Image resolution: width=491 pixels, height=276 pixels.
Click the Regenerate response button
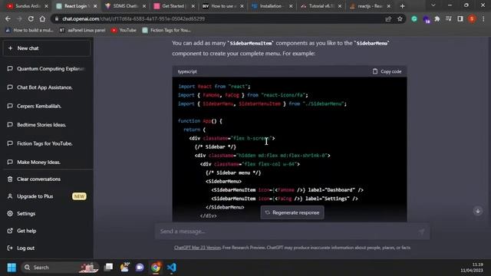point(292,212)
